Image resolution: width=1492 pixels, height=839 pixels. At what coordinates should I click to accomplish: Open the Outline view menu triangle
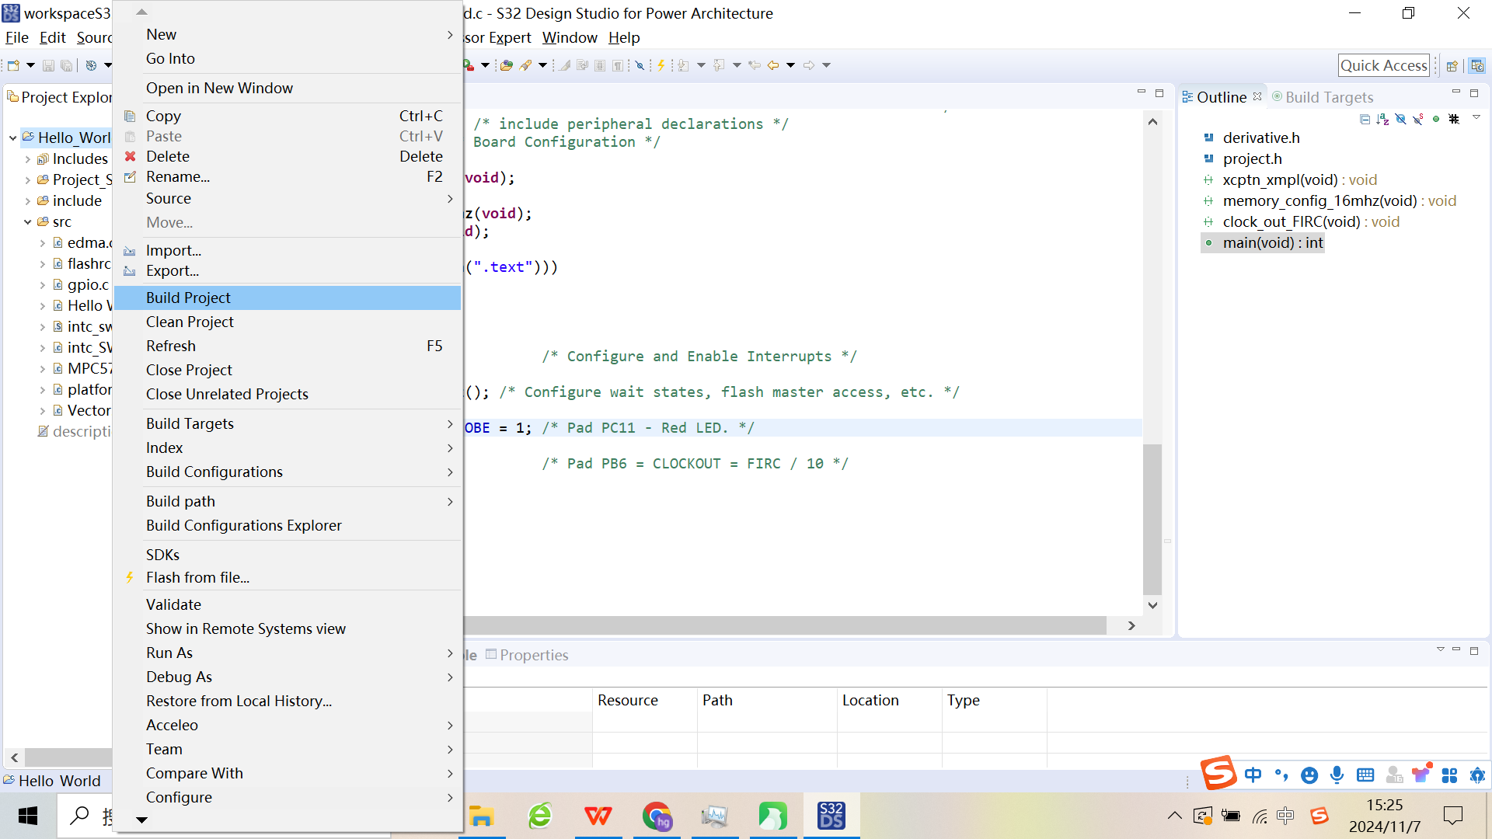click(x=1476, y=117)
